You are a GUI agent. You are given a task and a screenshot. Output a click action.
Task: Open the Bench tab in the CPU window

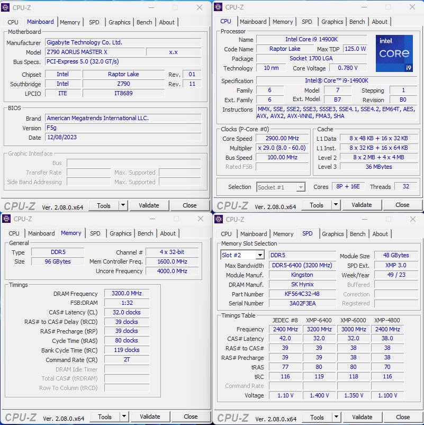coord(357,22)
